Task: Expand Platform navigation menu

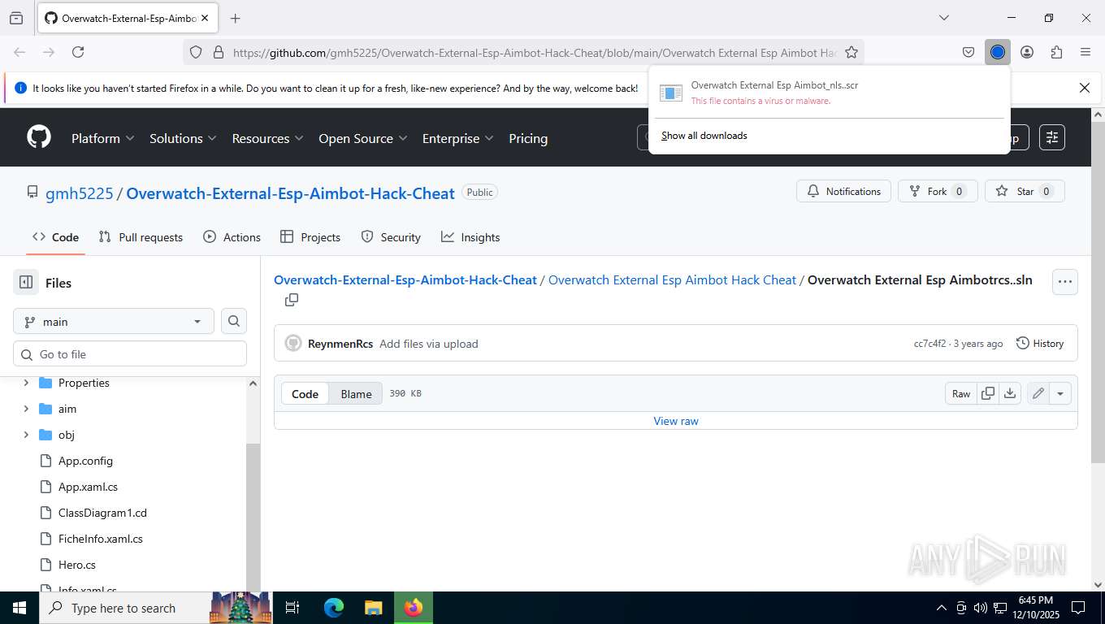Action: (102, 138)
